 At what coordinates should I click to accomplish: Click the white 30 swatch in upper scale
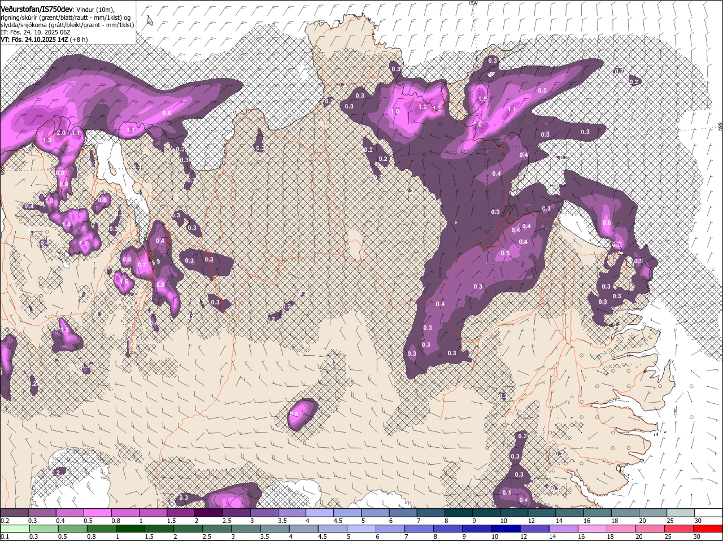tap(708, 512)
